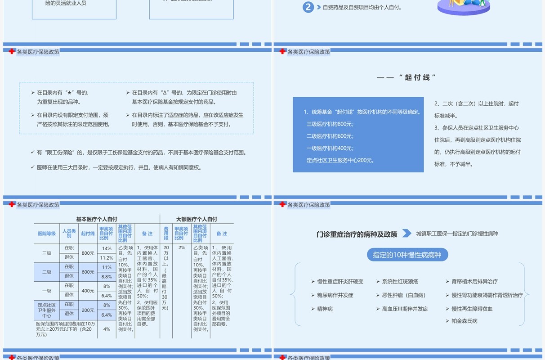Click the 三级 hospital level cell
Viewport: 545px width, 360px height.
[x=47, y=253]
